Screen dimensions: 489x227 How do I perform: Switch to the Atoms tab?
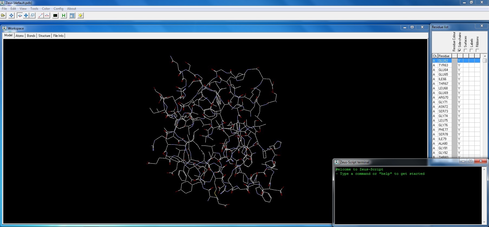click(x=19, y=36)
